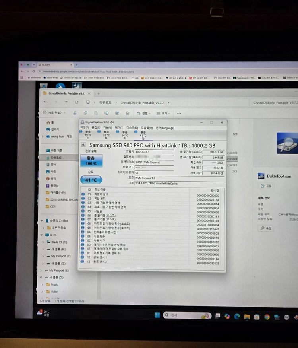Open Microsoft Edge from the taskbar
298x348 pixels.
click(x=237, y=317)
